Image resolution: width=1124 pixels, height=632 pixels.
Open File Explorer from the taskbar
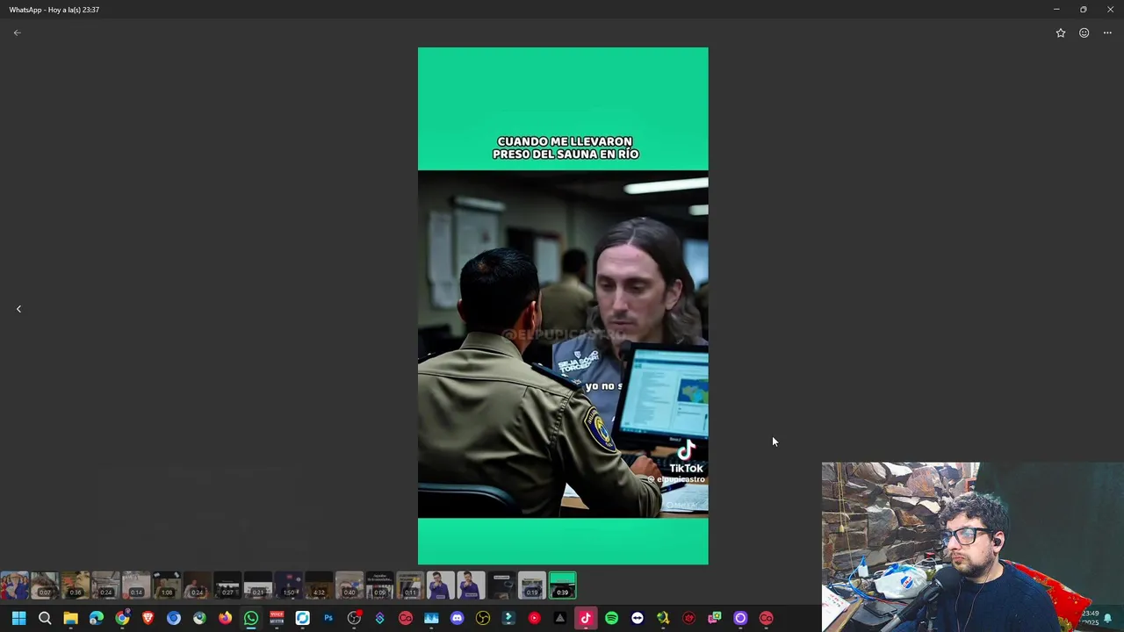coord(70,618)
